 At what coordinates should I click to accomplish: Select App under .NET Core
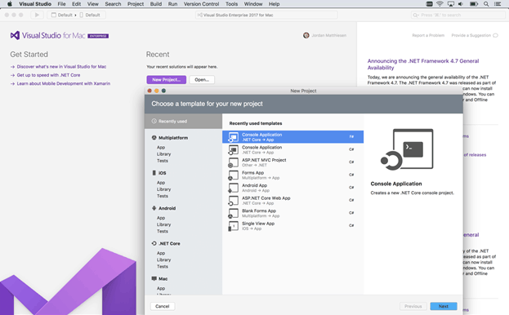pyautogui.click(x=161, y=253)
